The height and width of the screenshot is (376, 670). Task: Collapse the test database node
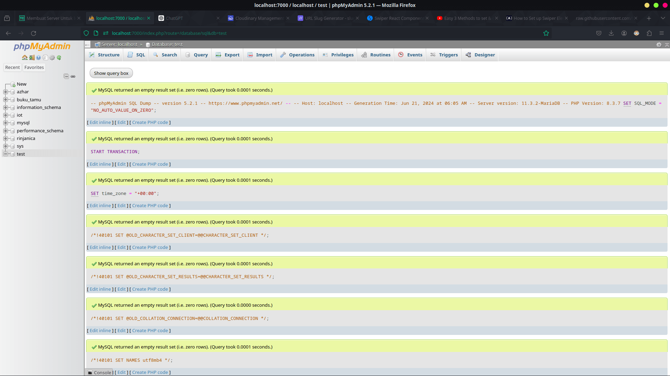[6, 154]
